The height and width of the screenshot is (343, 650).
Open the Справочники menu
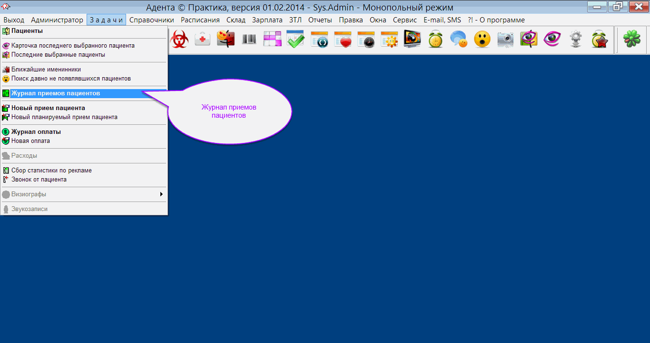151,20
